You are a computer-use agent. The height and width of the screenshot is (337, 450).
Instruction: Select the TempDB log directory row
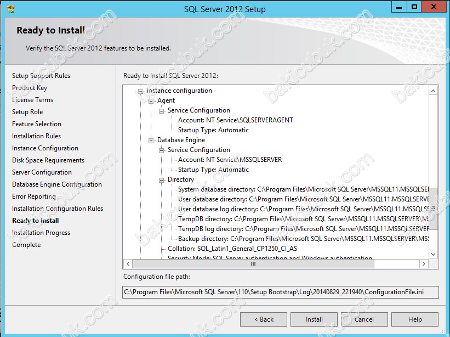pyautogui.click(x=303, y=229)
